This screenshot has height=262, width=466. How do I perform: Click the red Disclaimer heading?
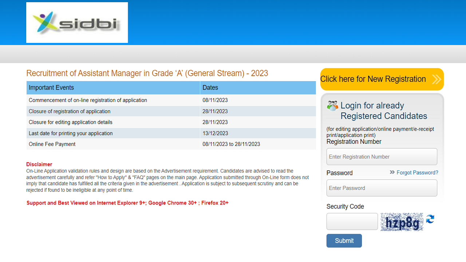pos(39,164)
